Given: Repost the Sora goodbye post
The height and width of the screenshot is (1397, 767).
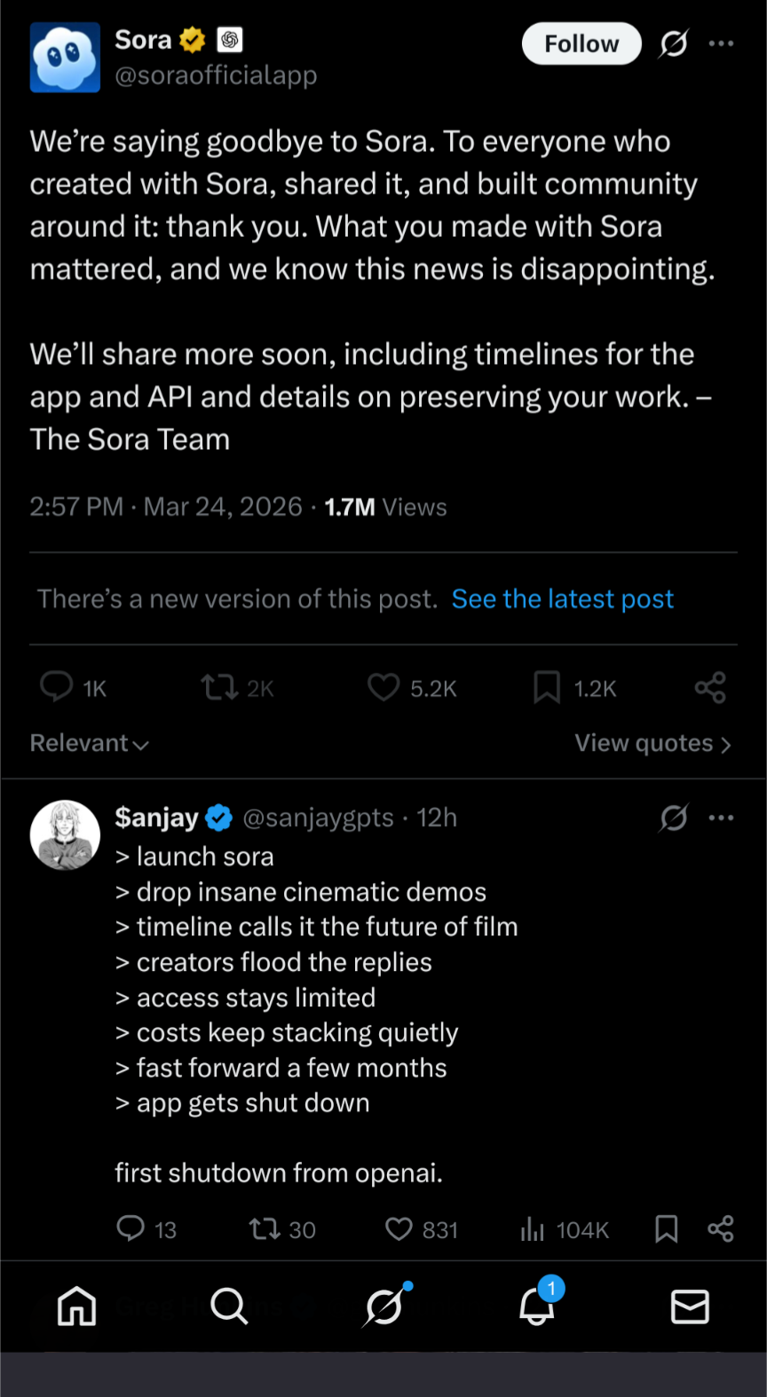Looking at the screenshot, I should click(x=218, y=687).
